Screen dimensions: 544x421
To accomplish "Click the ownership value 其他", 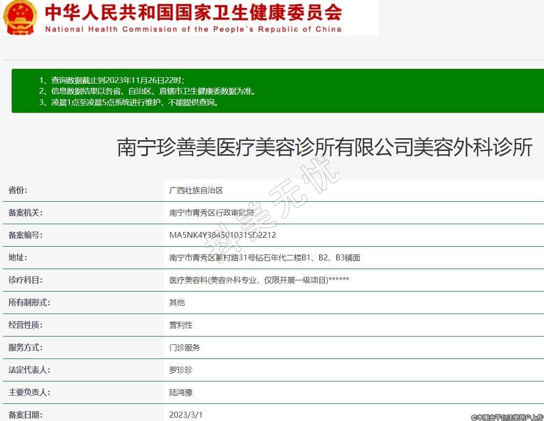I will (177, 302).
